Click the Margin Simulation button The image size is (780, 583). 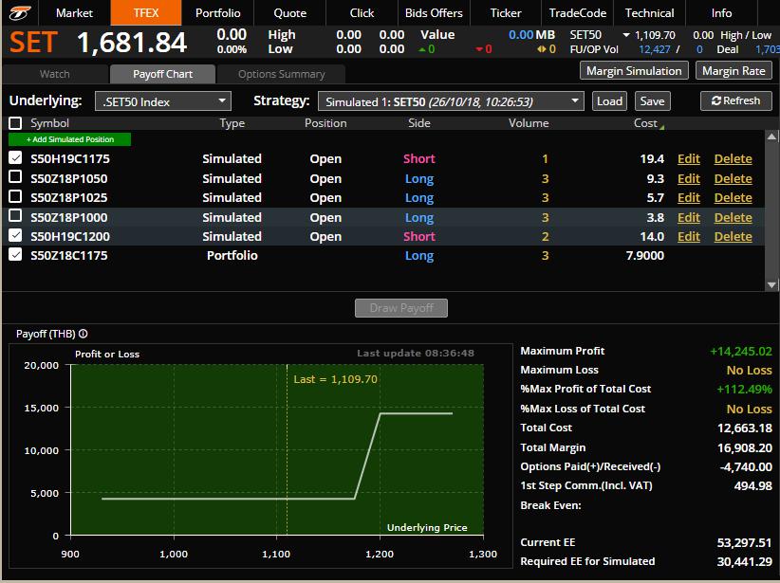point(634,70)
